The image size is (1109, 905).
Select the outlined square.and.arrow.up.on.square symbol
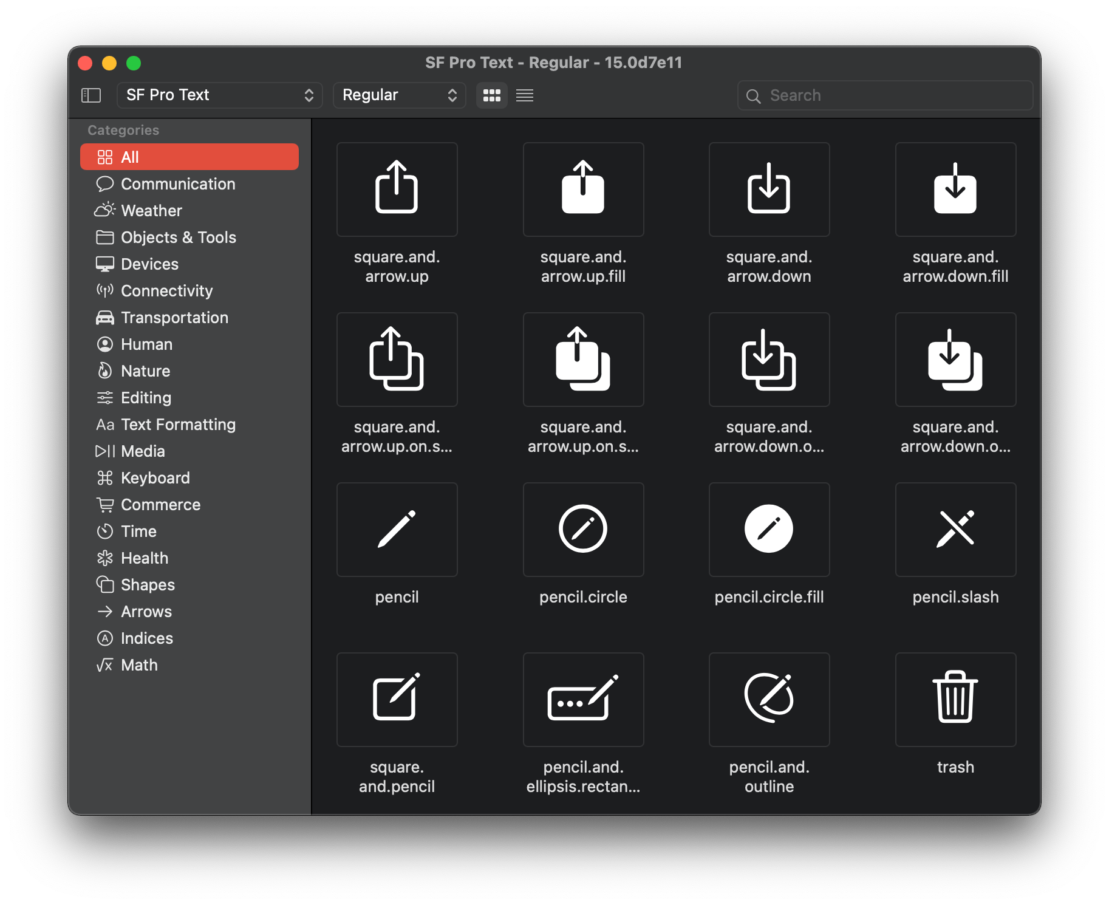397,360
